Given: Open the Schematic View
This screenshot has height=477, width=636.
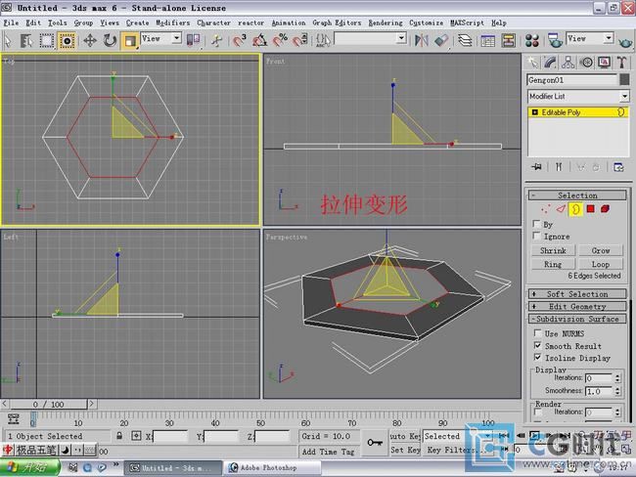Looking at the screenshot, I should tap(508, 40).
